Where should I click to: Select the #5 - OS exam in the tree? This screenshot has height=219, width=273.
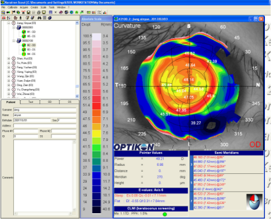click(x=31, y=36)
